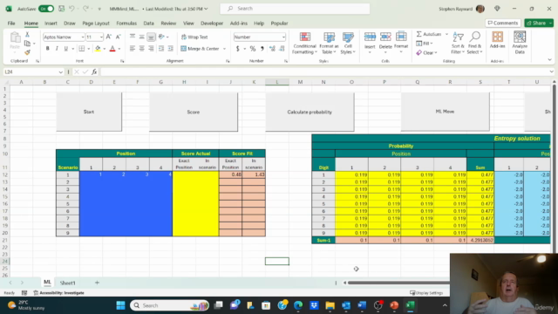The height and width of the screenshot is (314, 558).
Task: Open Word from taskbar
Action: (362, 305)
